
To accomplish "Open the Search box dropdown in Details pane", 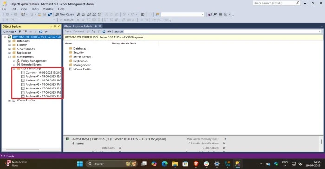I will (320, 31).
